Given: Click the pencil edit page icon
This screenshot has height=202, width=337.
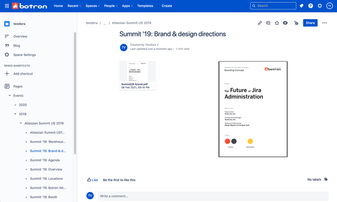Looking at the screenshot, I should click(260, 23).
